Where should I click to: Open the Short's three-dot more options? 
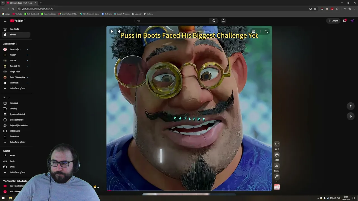(260, 32)
